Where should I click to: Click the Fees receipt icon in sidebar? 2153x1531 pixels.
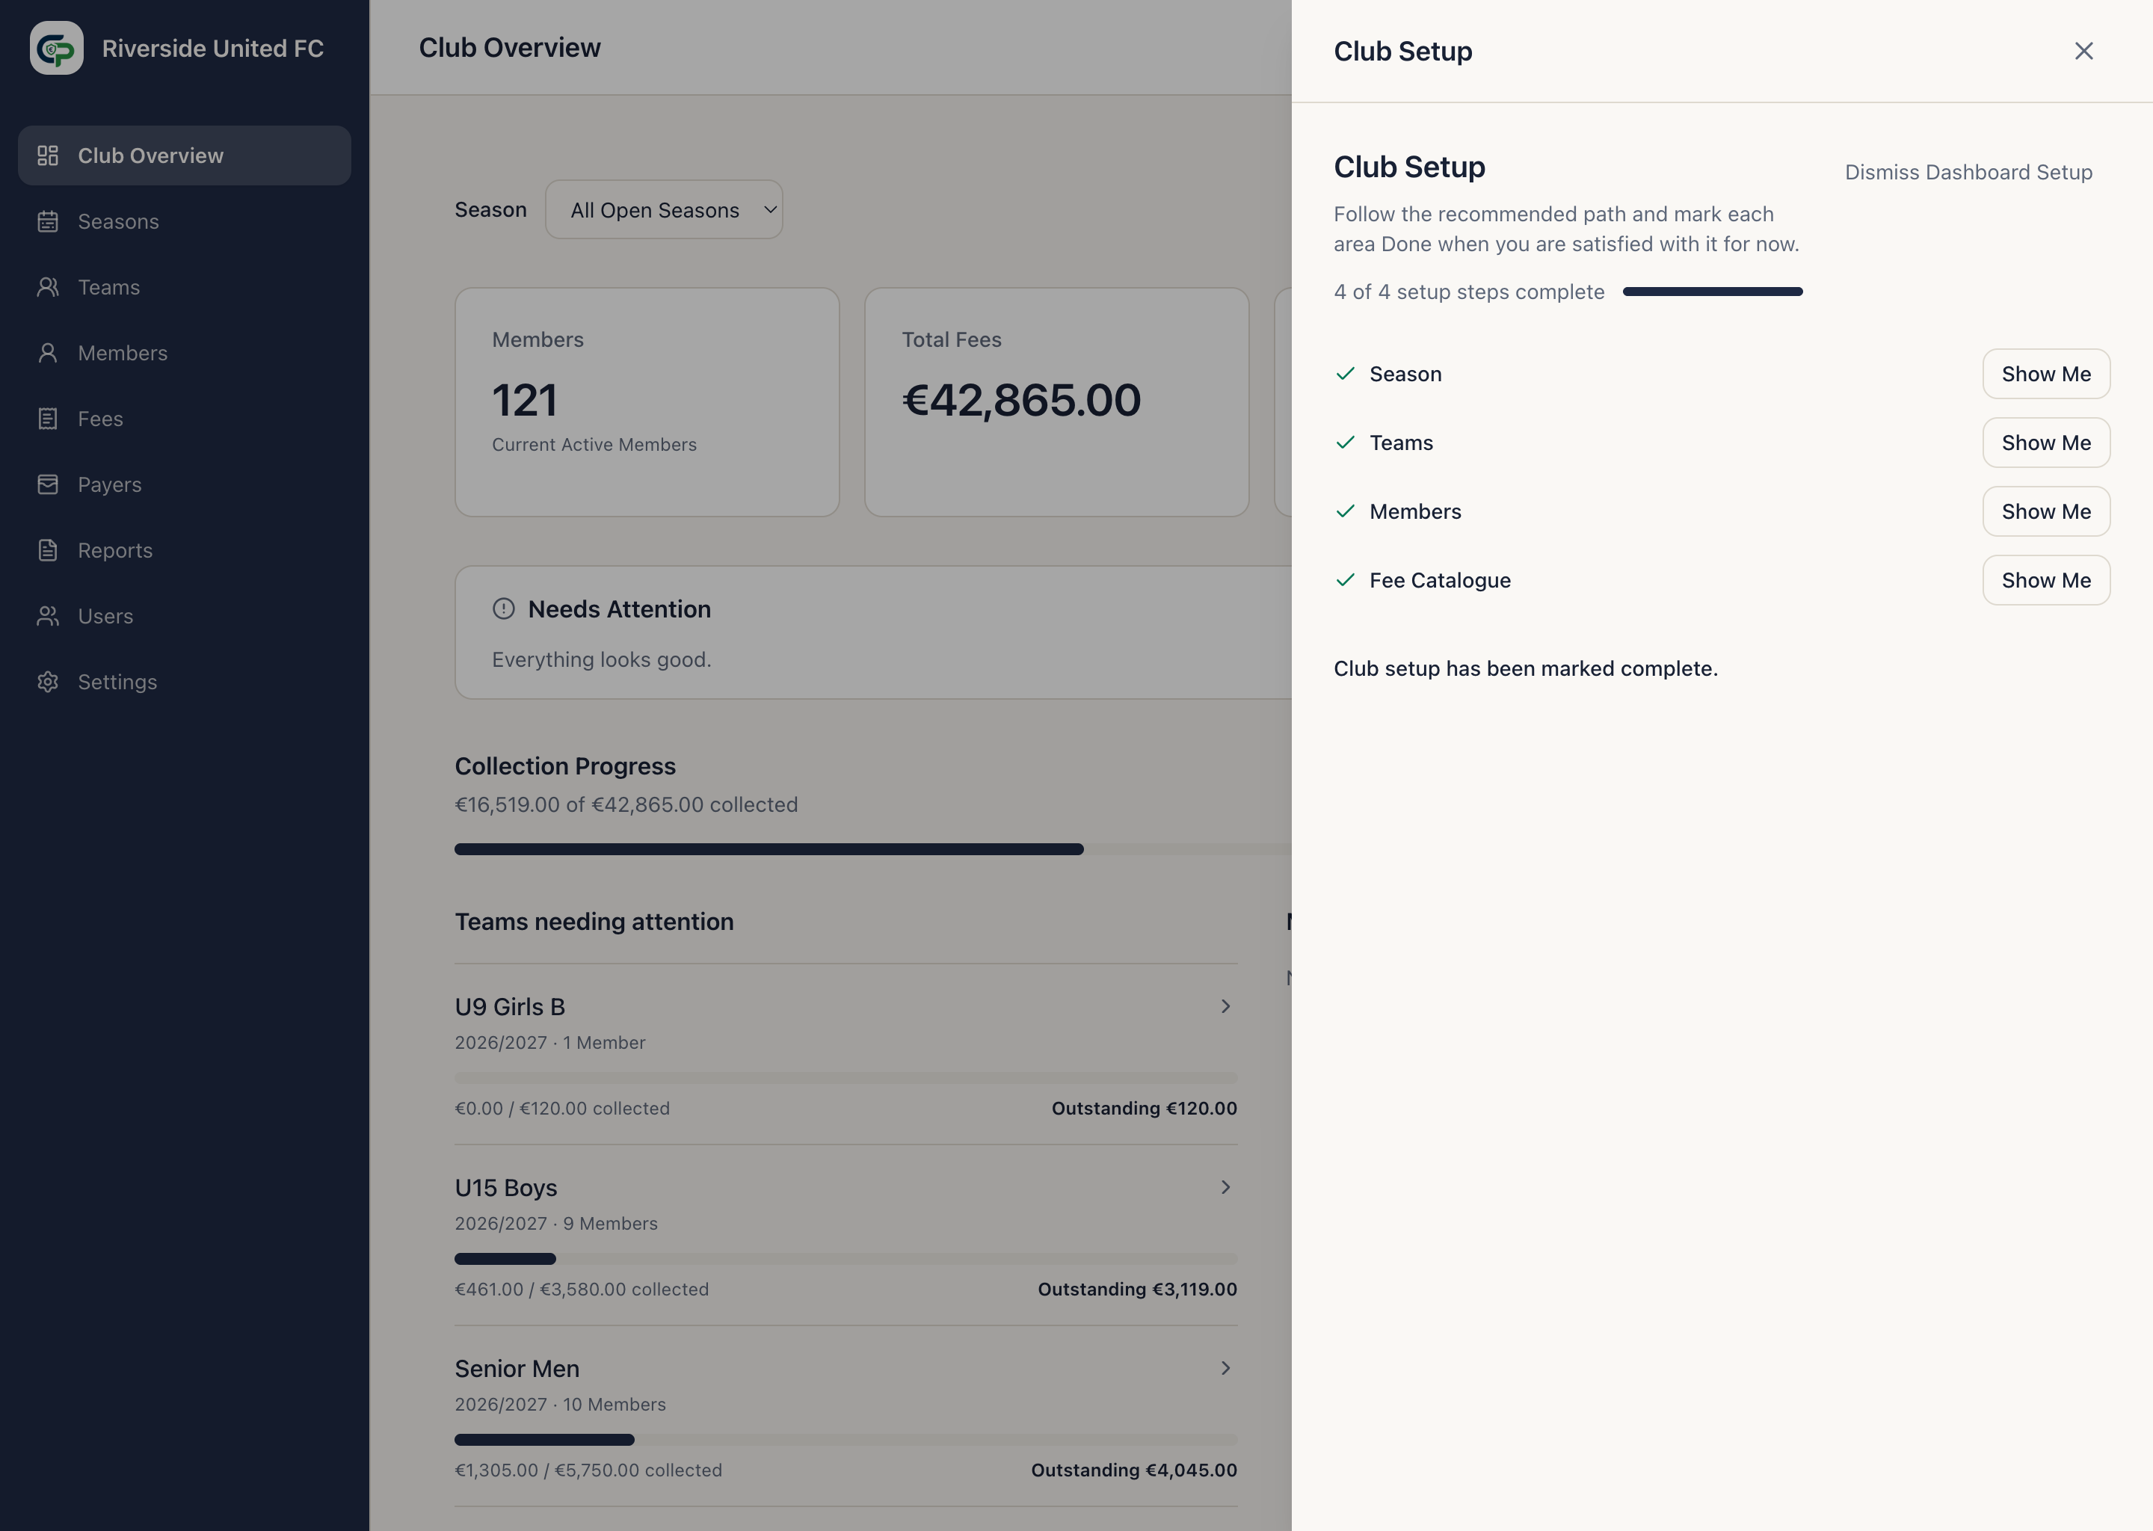click(48, 419)
